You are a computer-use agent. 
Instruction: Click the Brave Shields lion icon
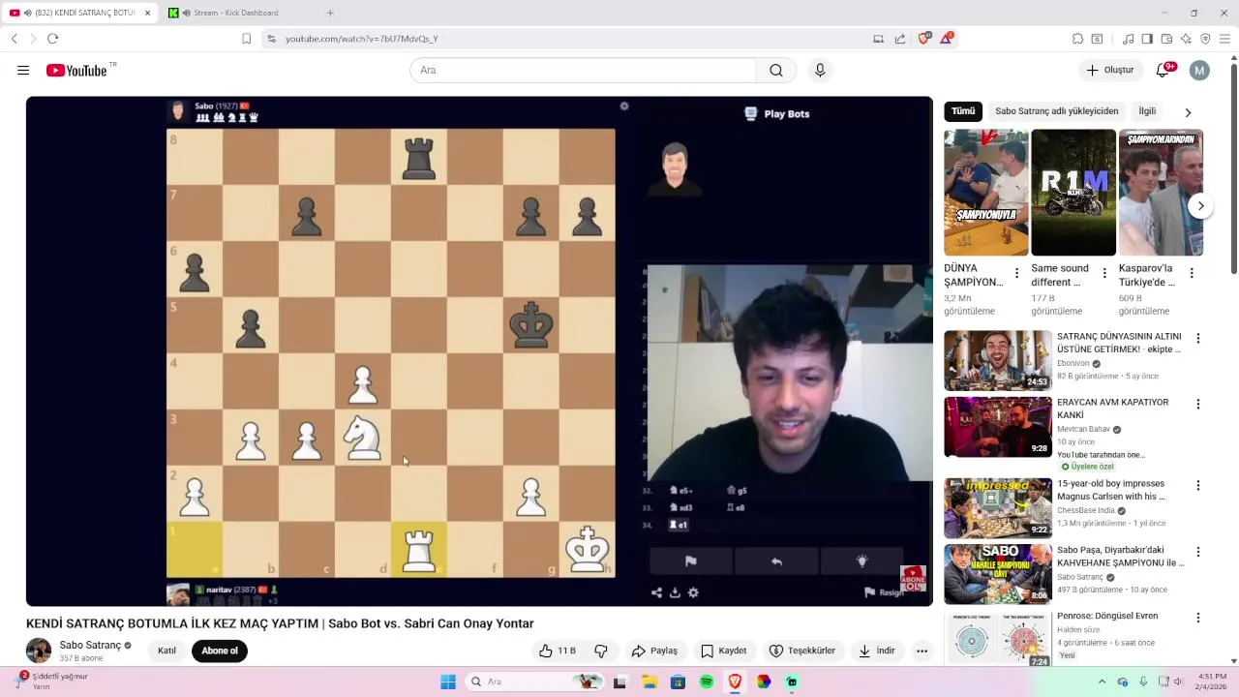pos(923,39)
